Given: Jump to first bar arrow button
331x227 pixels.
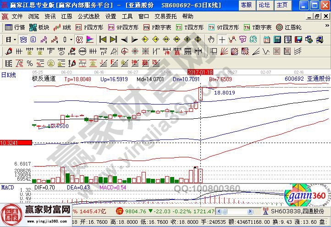Looking at the screenshot, I should coord(103,39).
